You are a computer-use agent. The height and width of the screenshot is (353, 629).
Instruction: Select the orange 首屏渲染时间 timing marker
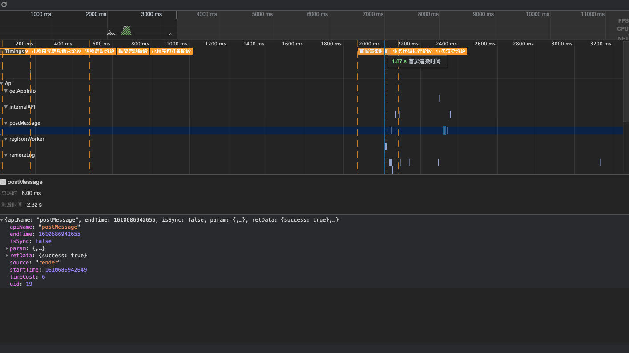tap(374, 51)
